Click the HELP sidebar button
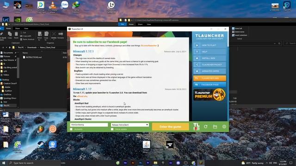The width and height of the screenshot is (296, 166). point(210,52)
